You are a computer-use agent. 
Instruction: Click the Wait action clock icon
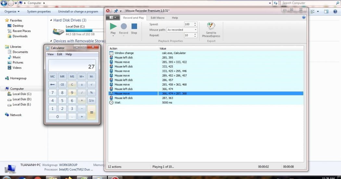tap(111, 103)
